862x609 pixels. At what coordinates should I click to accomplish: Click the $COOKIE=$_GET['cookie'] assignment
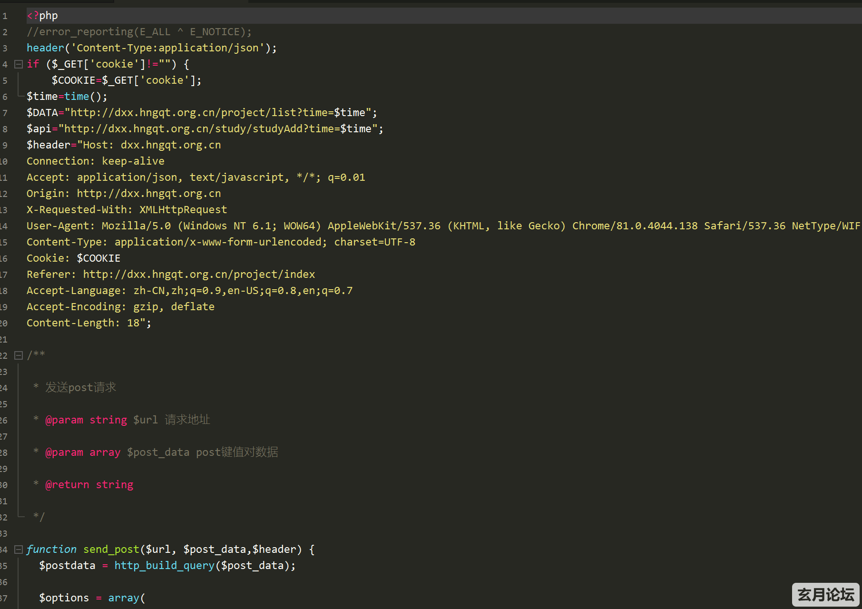[127, 80]
